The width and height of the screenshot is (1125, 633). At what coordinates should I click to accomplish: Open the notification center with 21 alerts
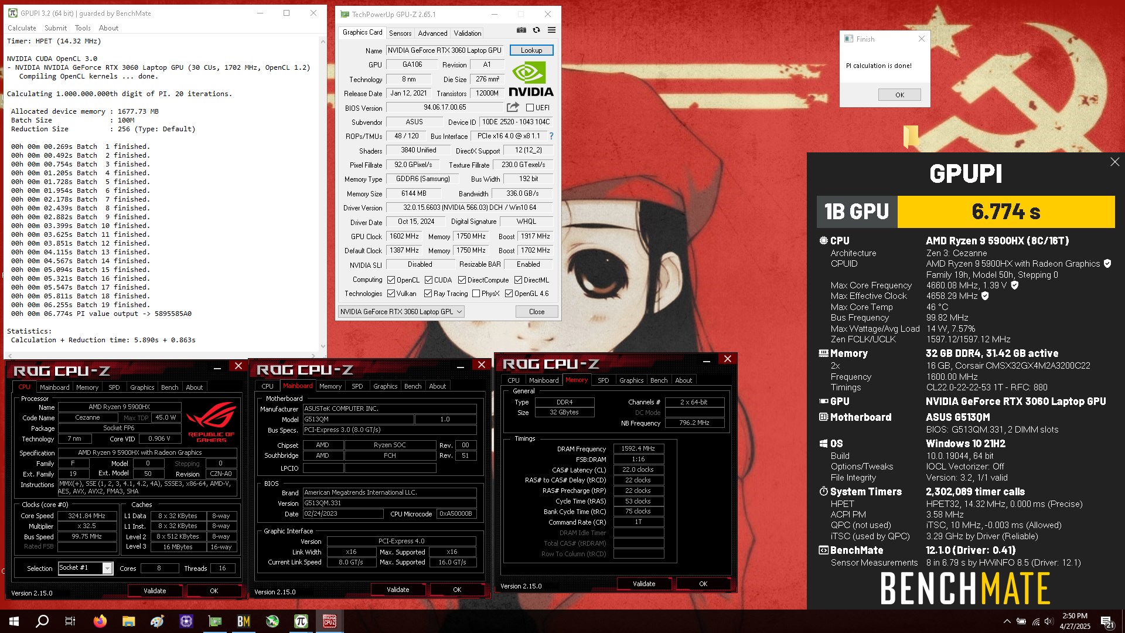pos(1107,622)
